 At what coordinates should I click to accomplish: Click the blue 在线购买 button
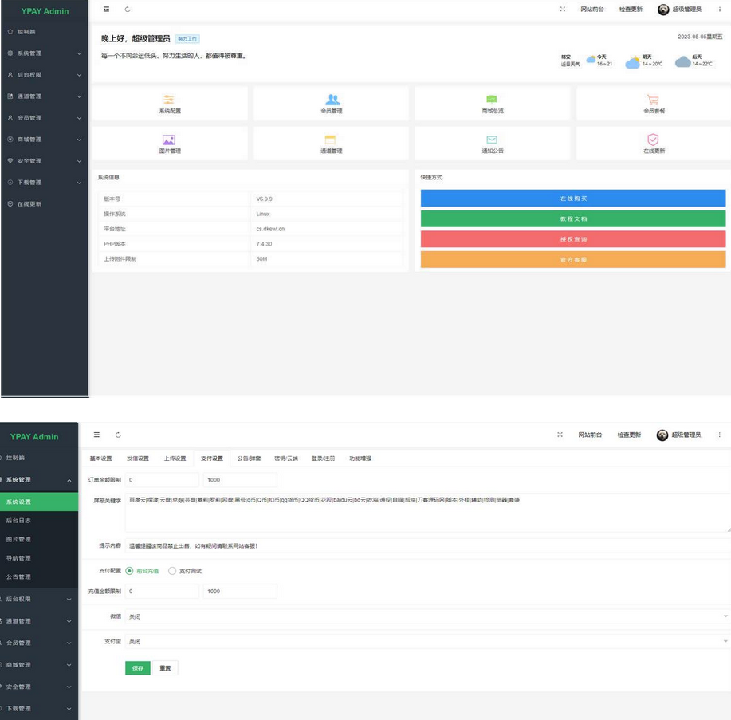coord(572,199)
